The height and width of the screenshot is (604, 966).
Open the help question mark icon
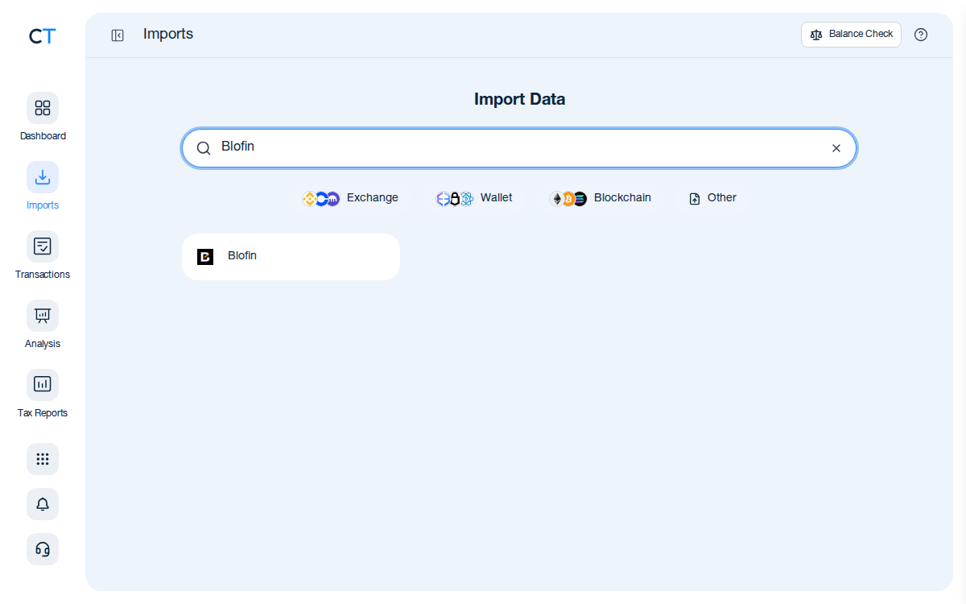(x=921, y=35)
